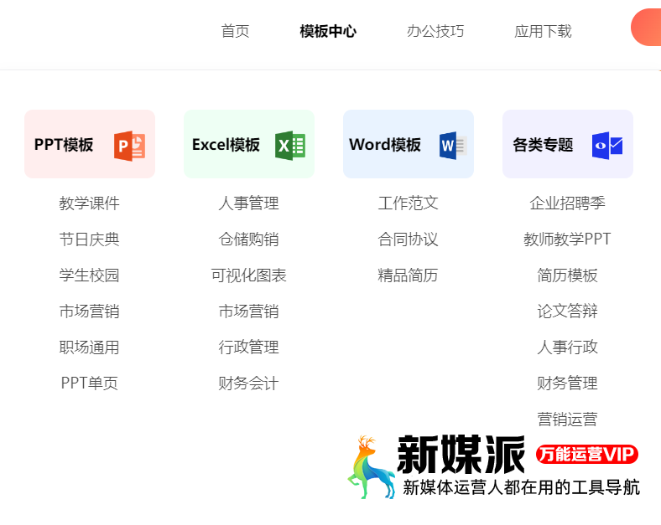
Task: Open the 各类专题 category heading
Action: click(x=543, y=145)
